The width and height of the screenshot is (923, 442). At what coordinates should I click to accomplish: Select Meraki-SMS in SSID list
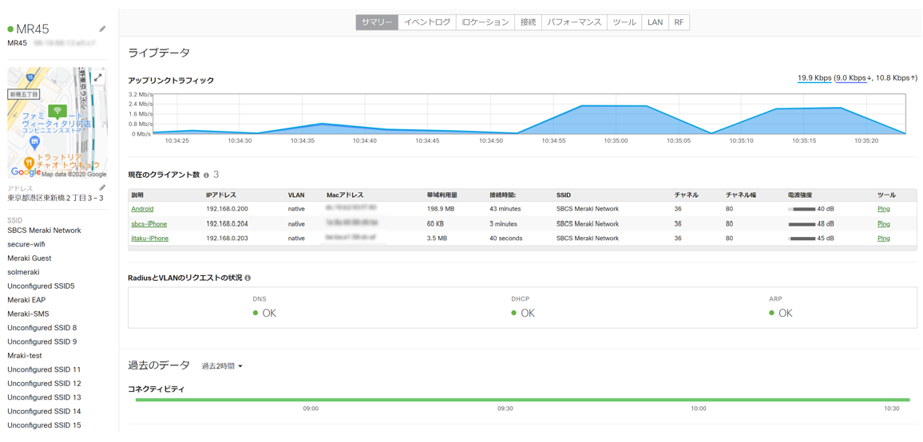pos(28,314)
